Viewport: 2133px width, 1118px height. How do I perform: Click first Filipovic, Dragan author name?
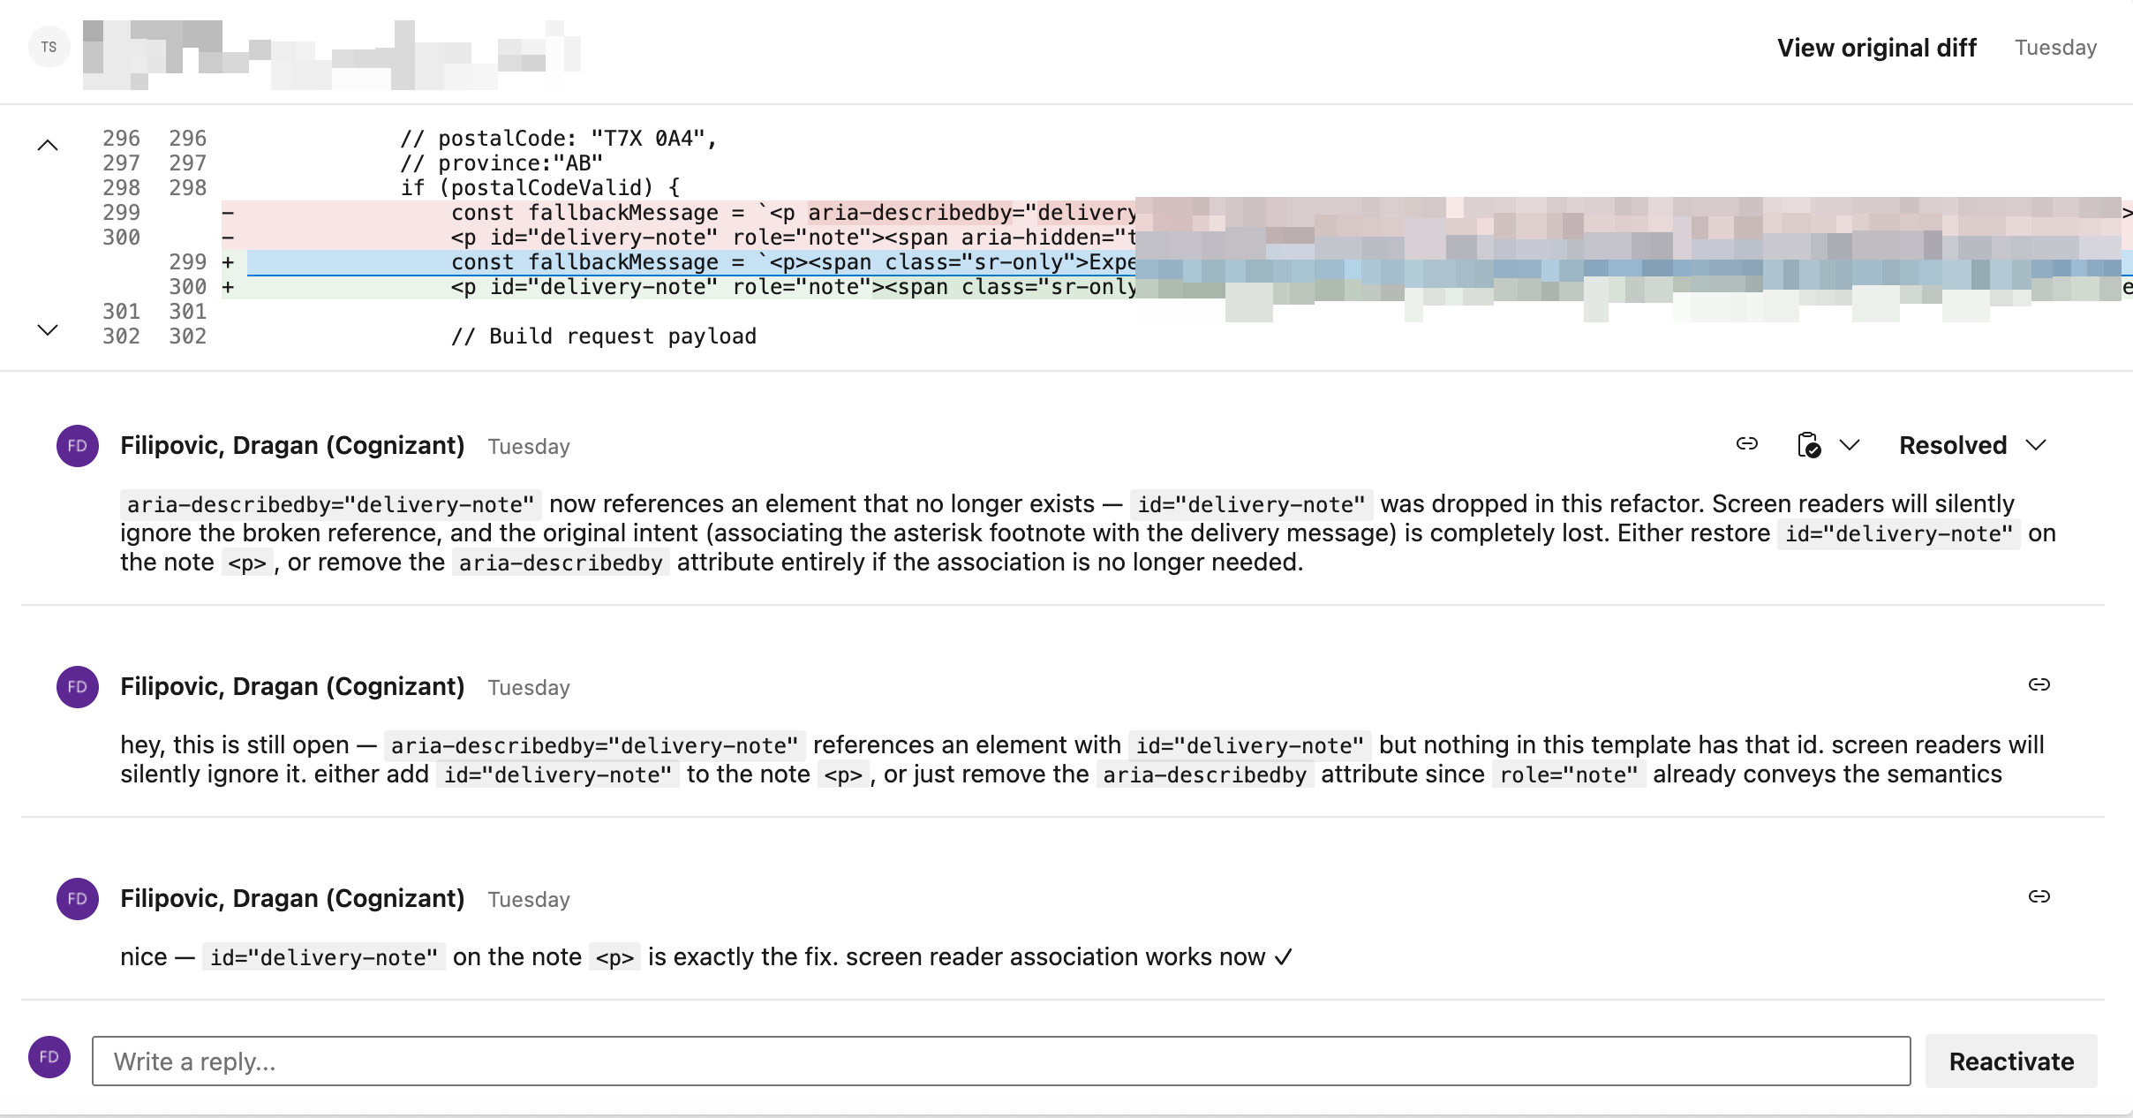click(292, 446)
